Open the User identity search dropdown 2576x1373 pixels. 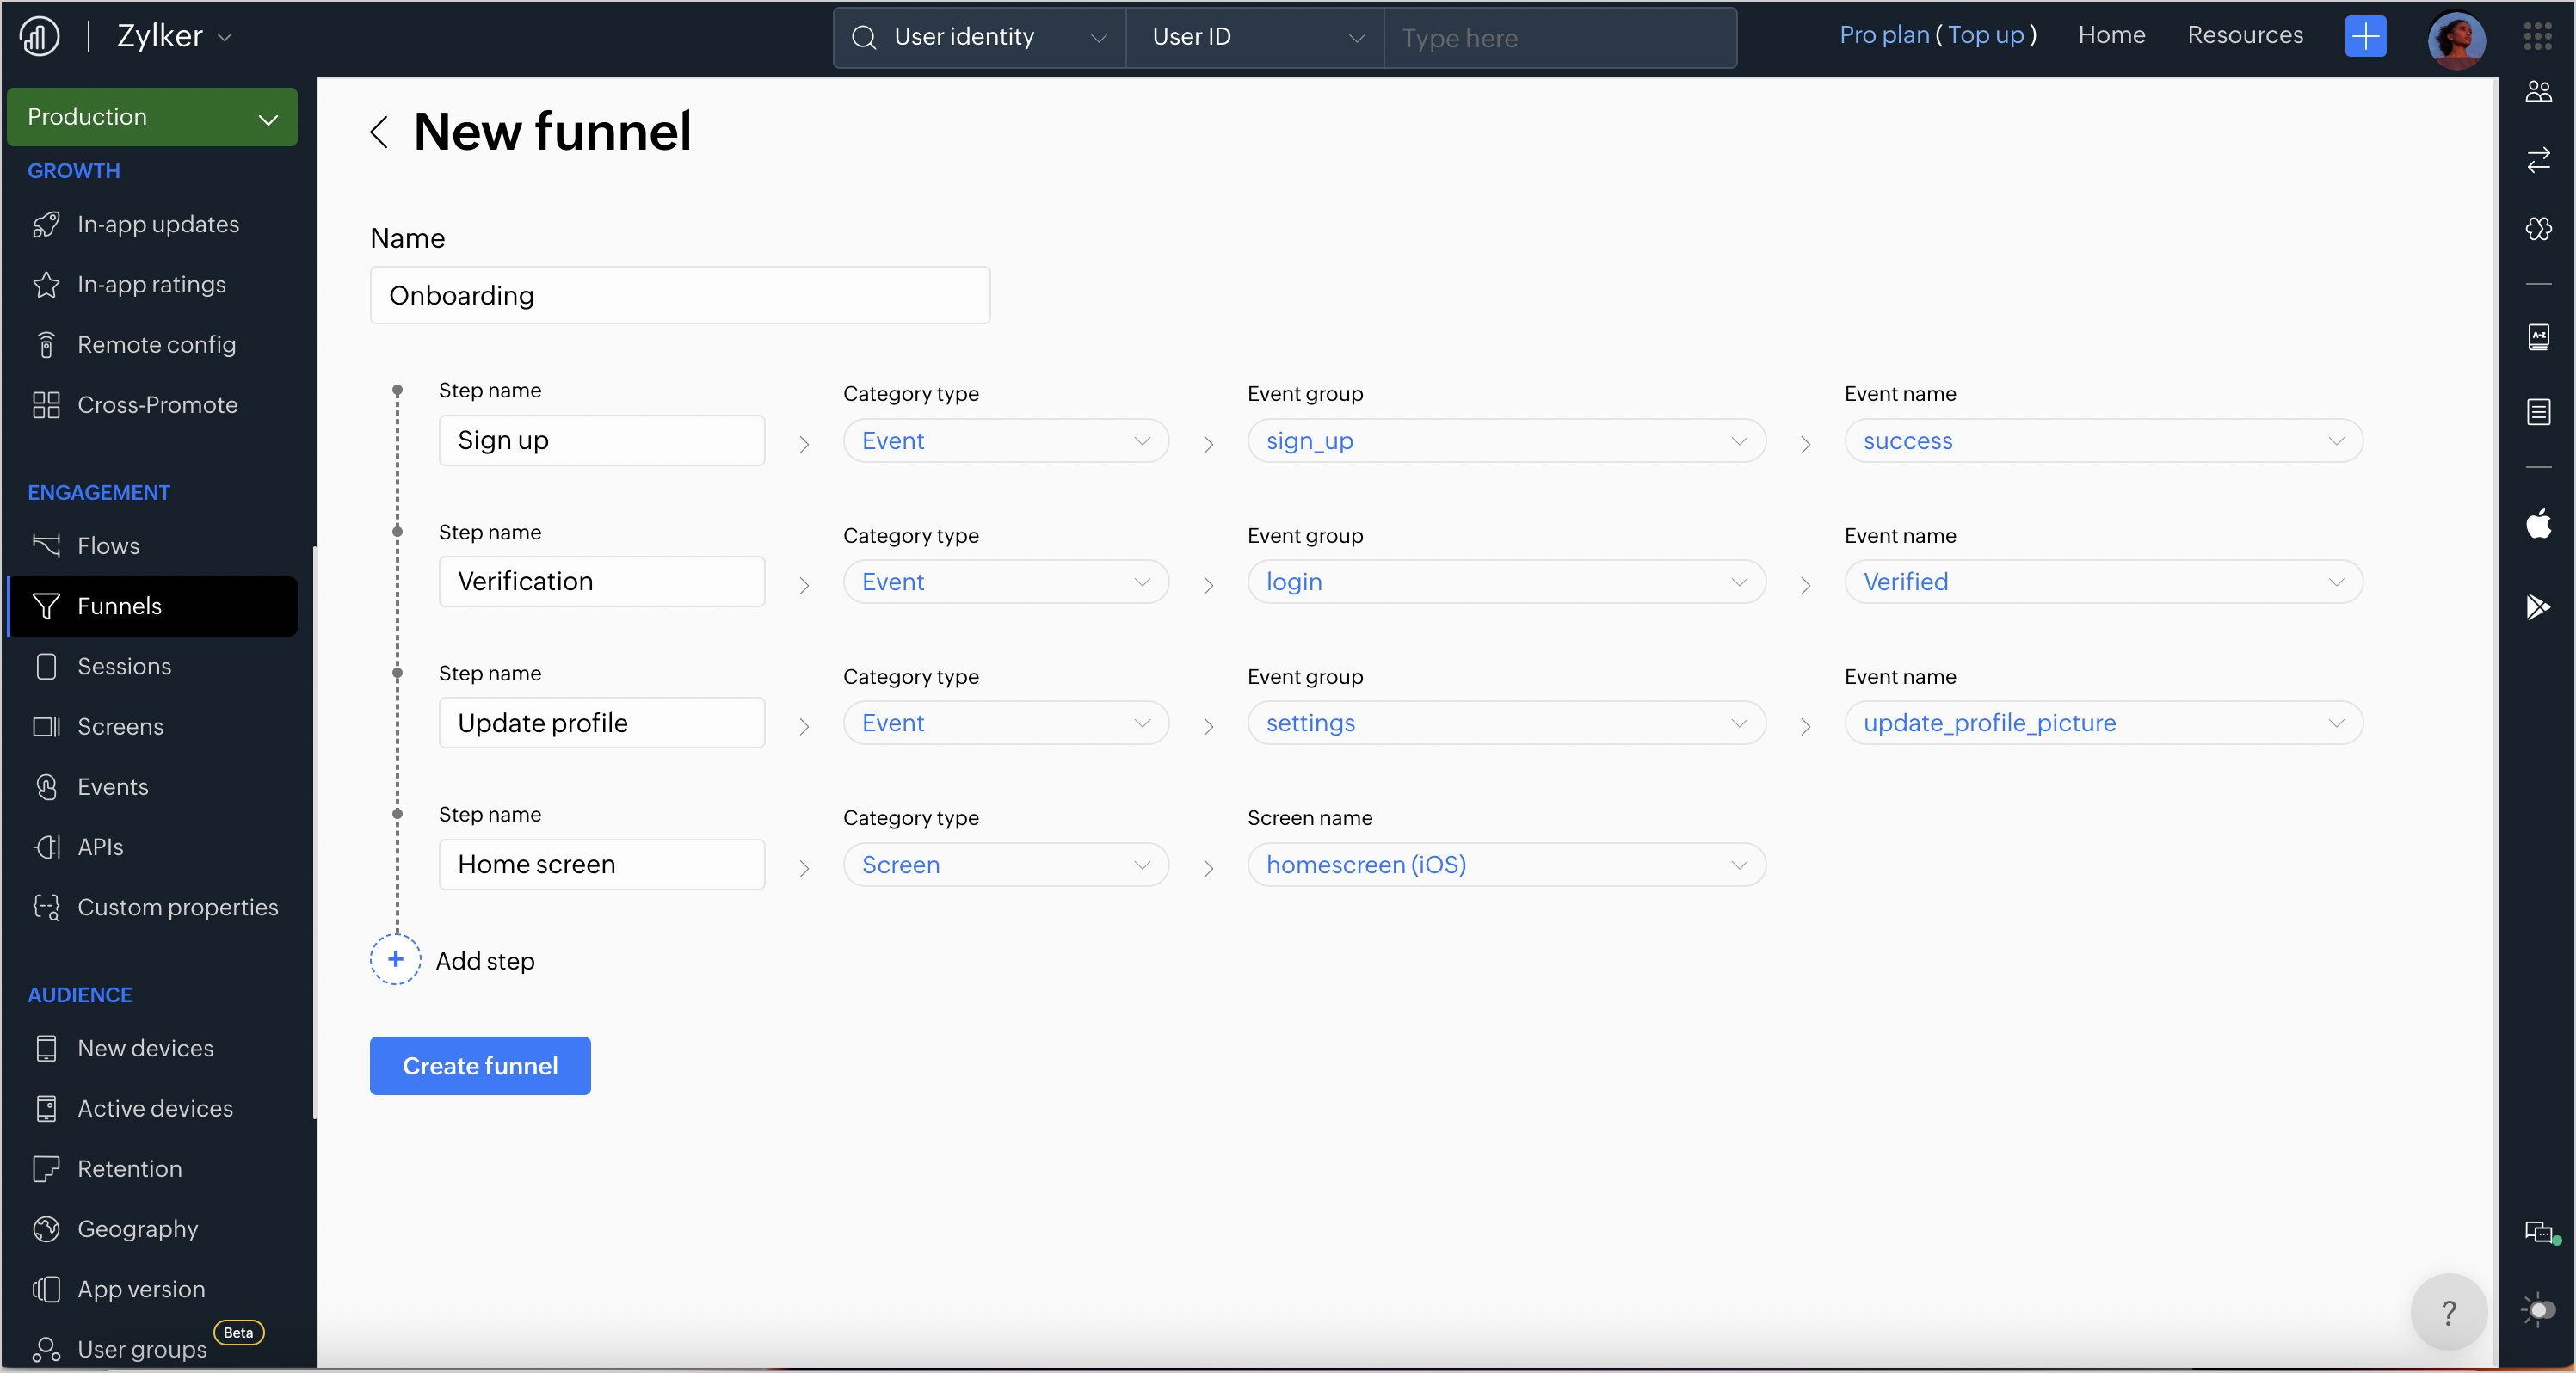tap(979, 38)
